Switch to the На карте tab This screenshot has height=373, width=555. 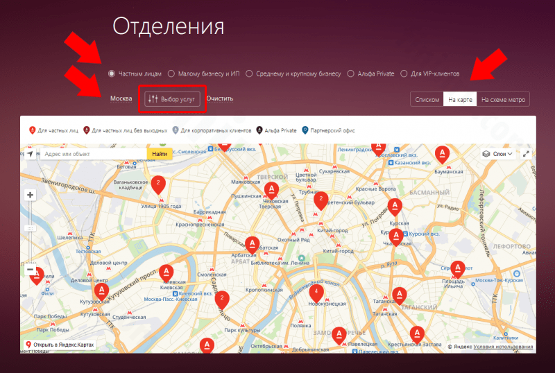pyautogui.click(x=460, y=99)
